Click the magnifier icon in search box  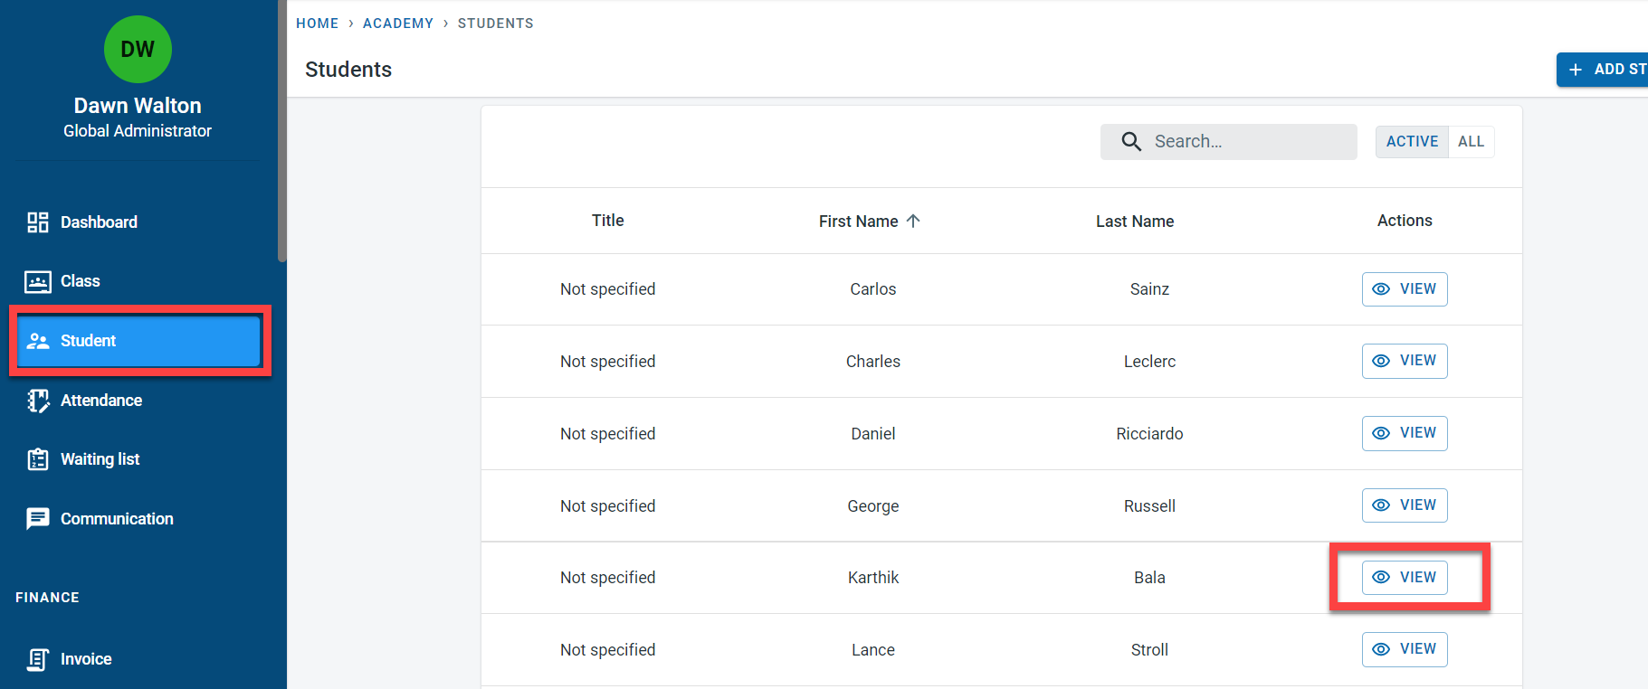tap(1131, 142)
